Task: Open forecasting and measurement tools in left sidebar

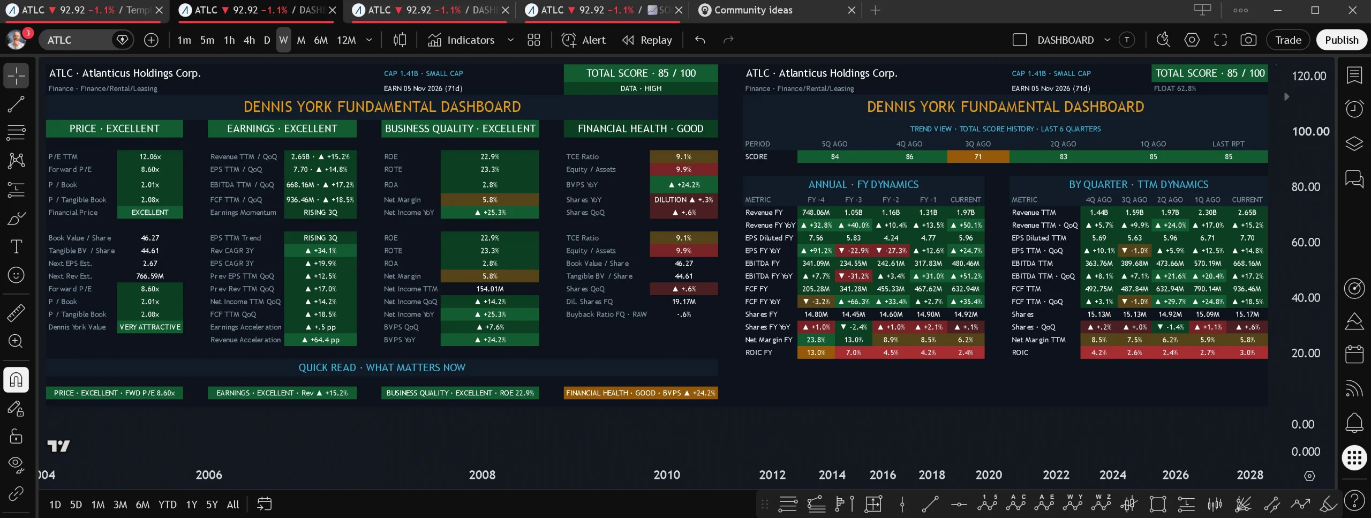Action: (16, 189)
